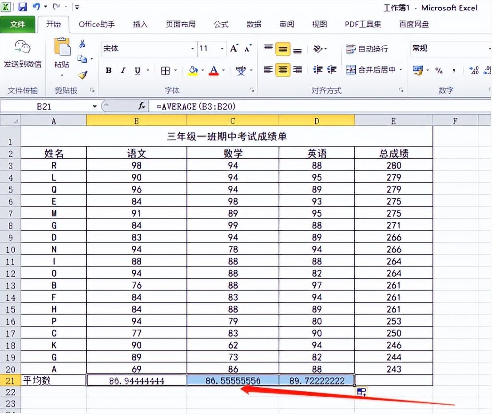The image size is (492, 414).
Task: Click the increase decimal icon
Action: coord(474,71)
